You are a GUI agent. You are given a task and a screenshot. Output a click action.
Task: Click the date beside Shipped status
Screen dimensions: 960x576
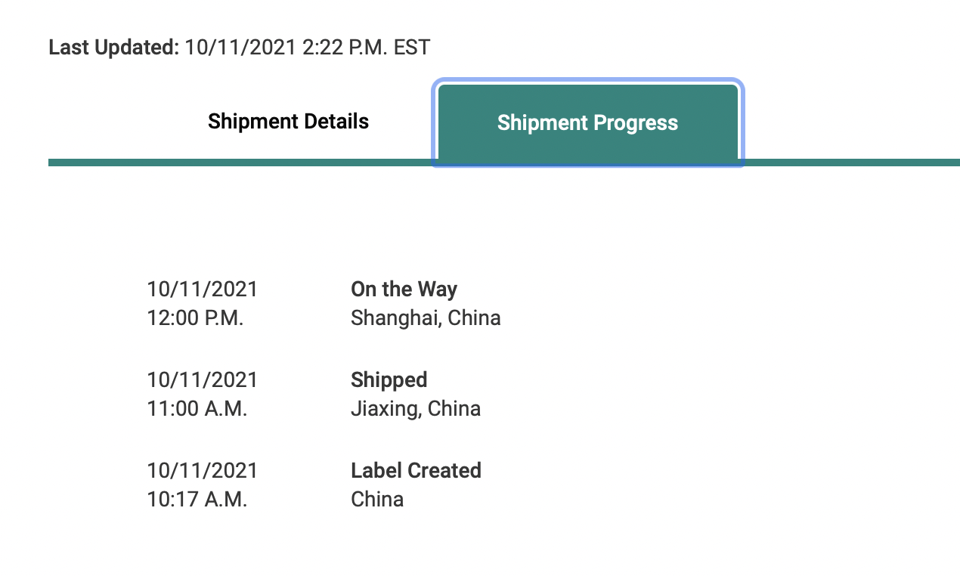coord(202,379)
